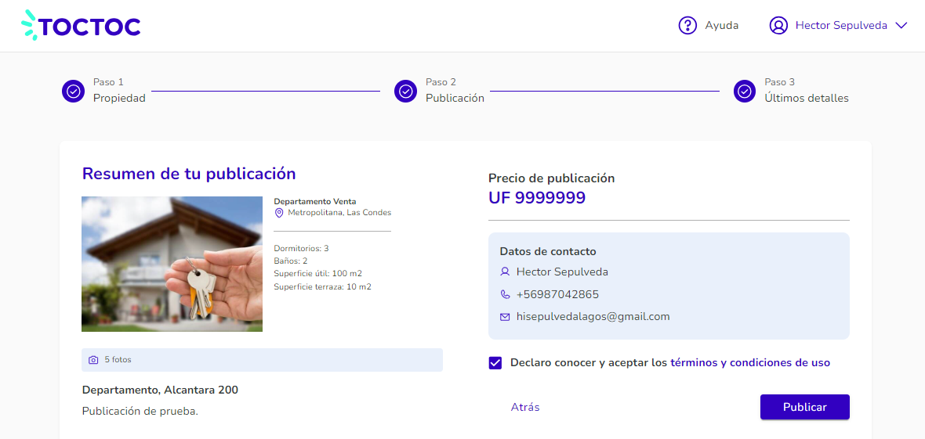Click the Superficie terraza: 10 m2 detail
Viewport: 925px width, 439px height.
(x=323, y=287)
